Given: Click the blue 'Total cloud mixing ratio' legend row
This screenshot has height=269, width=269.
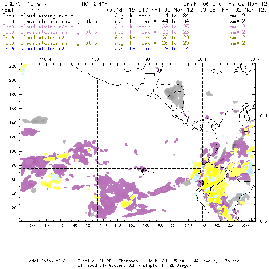Looking at the screenshot, I should [x=38, y=49].
